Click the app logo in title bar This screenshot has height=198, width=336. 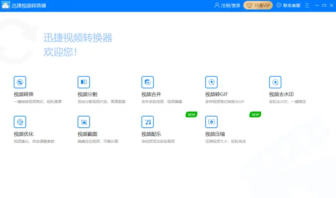[5, 5]
